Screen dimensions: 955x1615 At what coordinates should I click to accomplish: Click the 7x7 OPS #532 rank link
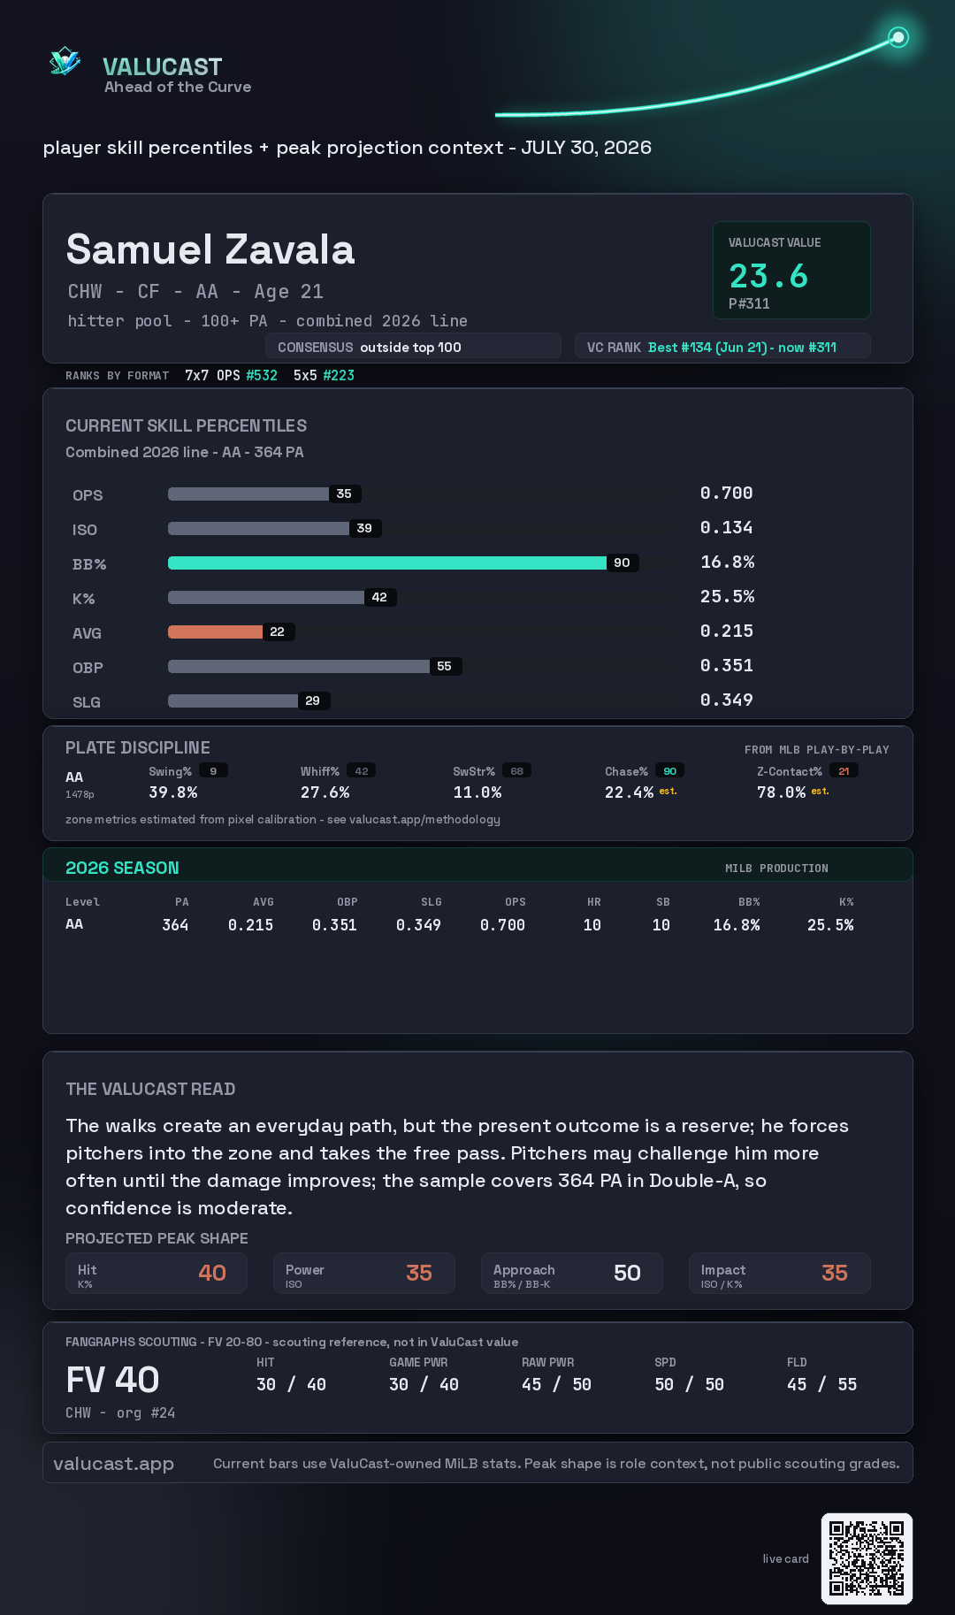coord(231,375)
